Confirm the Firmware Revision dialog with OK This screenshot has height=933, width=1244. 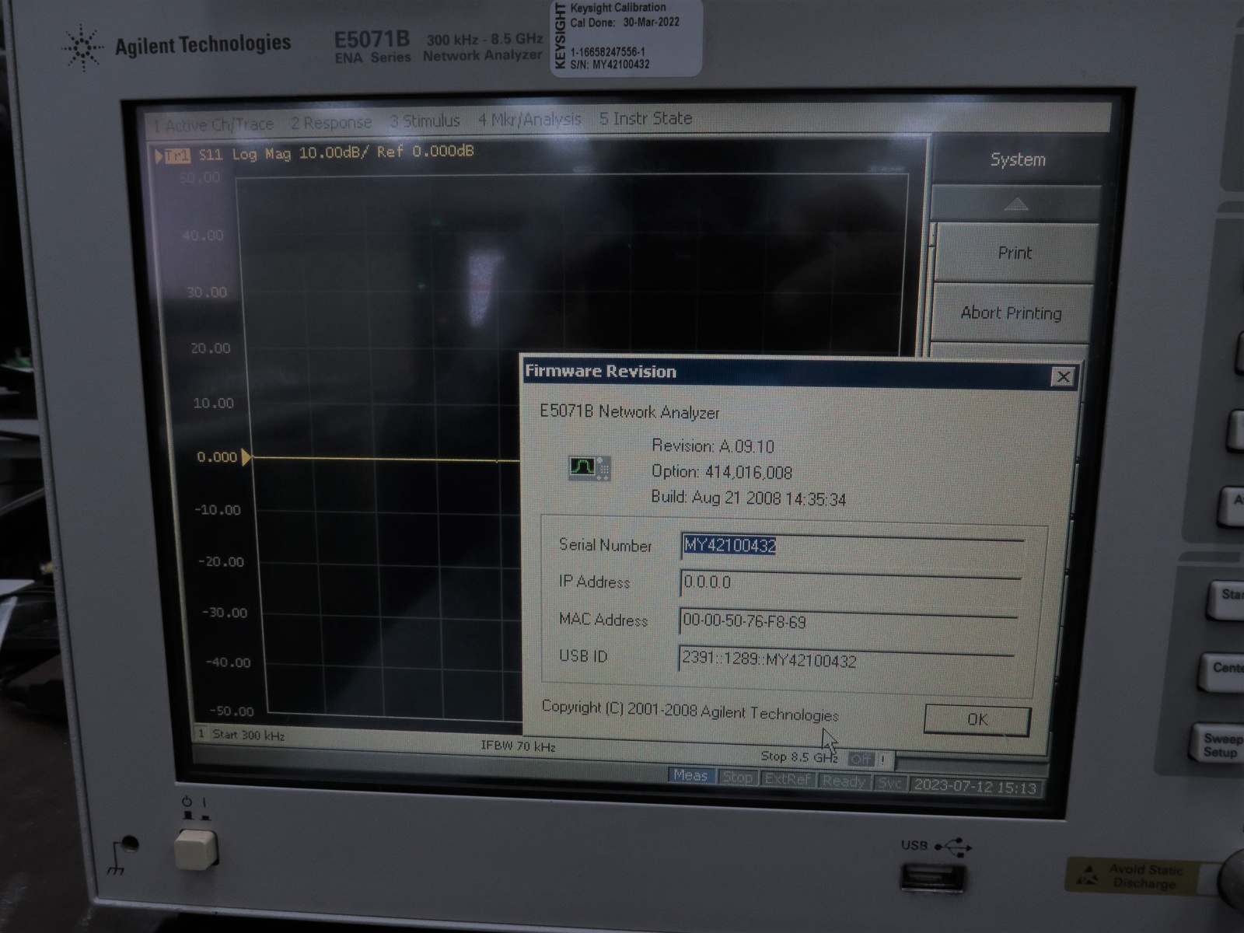click(977, 719)
